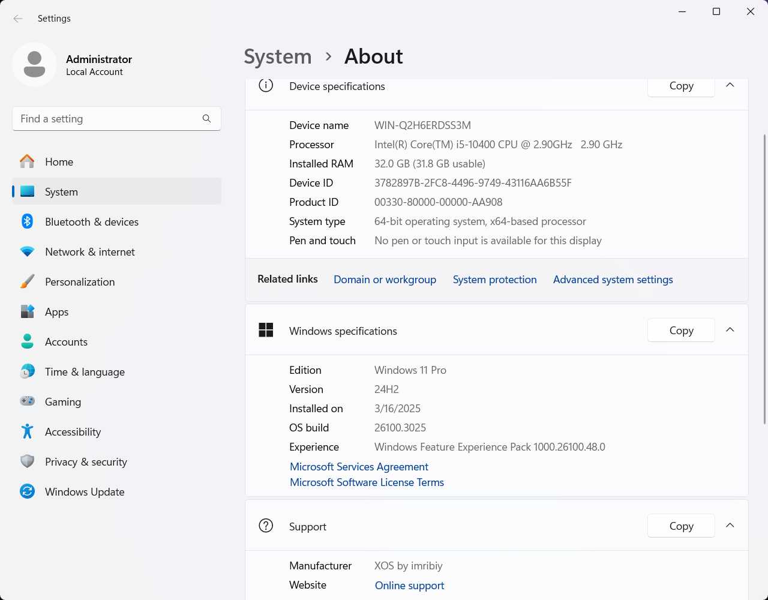Image resolution: width=768 pixels, height=600 pixels.
Task: Copy the Windows specifications
Action: [x=681, y=330]
